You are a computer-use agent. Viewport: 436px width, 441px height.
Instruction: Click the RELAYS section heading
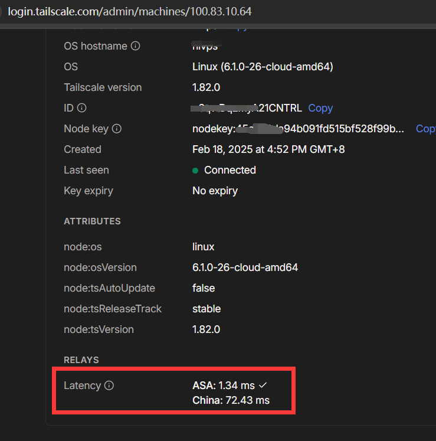click(x=81, y=360)
